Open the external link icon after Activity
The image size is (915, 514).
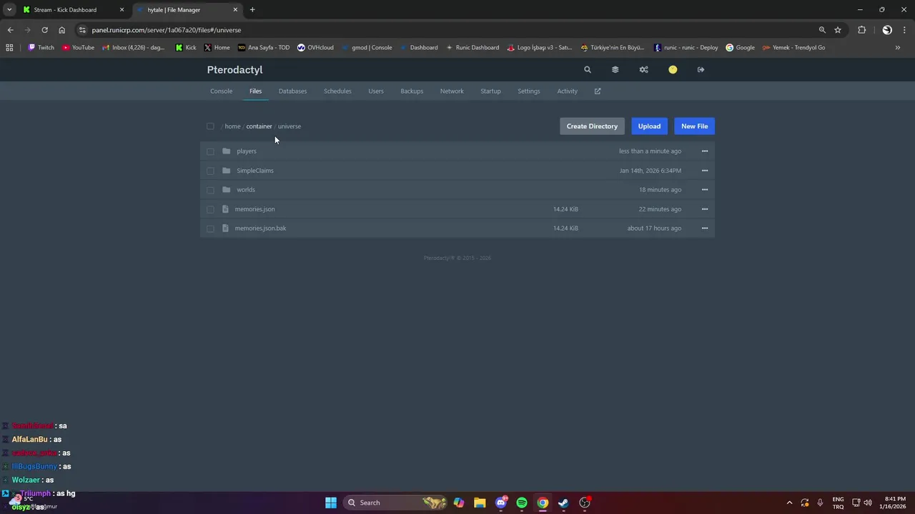pos(598,91)
